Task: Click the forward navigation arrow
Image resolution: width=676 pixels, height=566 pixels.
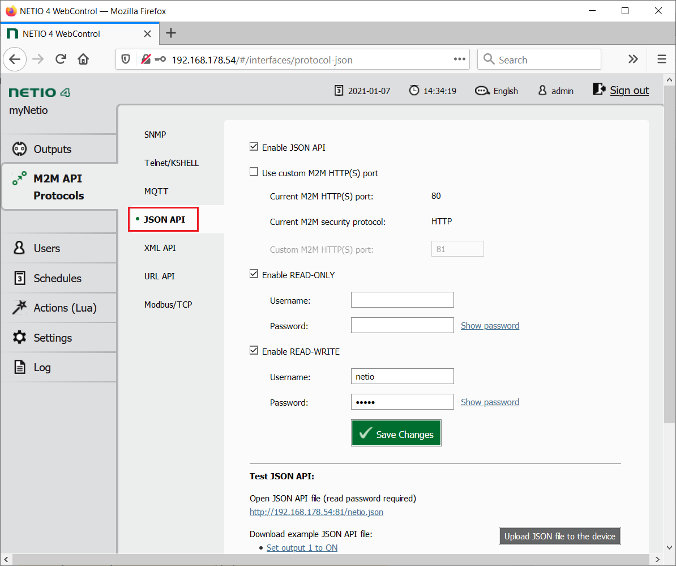Action: pyautogui.click(x=38, y=59)
